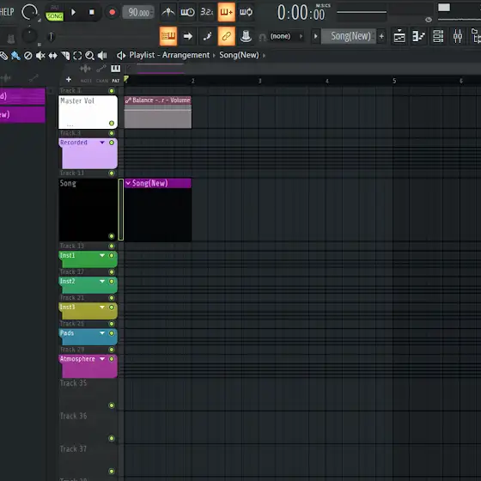This screenshot has height=481, width=481.
Task: Open the Piano roll view icon
Action: (x=419, y=36)
